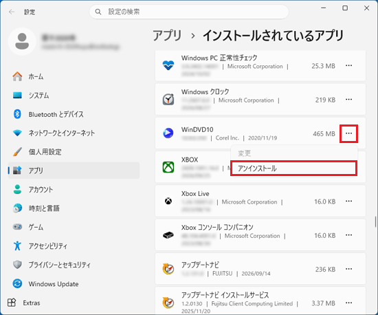Click the 465 MB size value
Viewport: 378px width, 315px height.
(324, 134)
